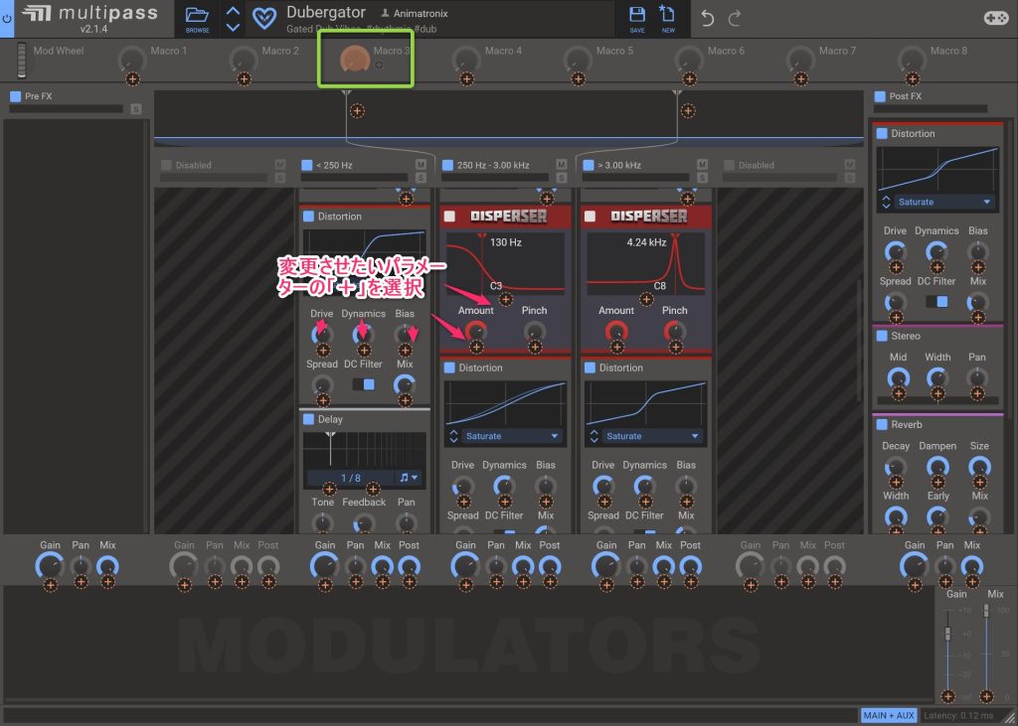Click the MAIN + AUX button
Viewport: 1018px width, 726px height.
[x=888, y=715]
